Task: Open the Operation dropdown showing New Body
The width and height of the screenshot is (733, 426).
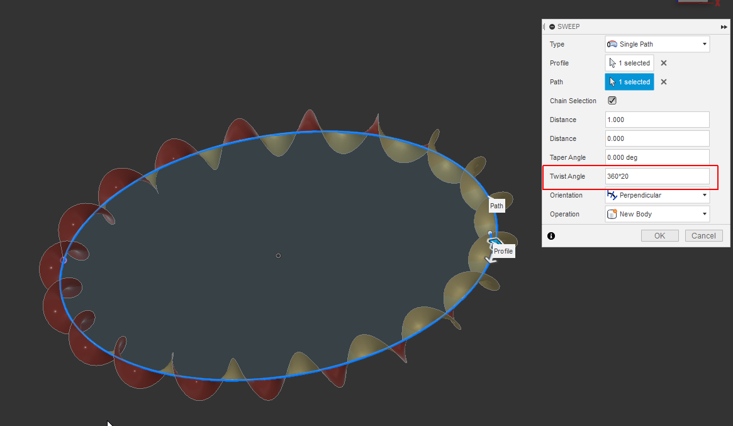Action: coord(704,214)
